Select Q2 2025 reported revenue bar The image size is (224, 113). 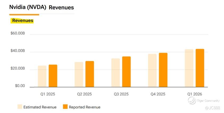click(90, 74)
